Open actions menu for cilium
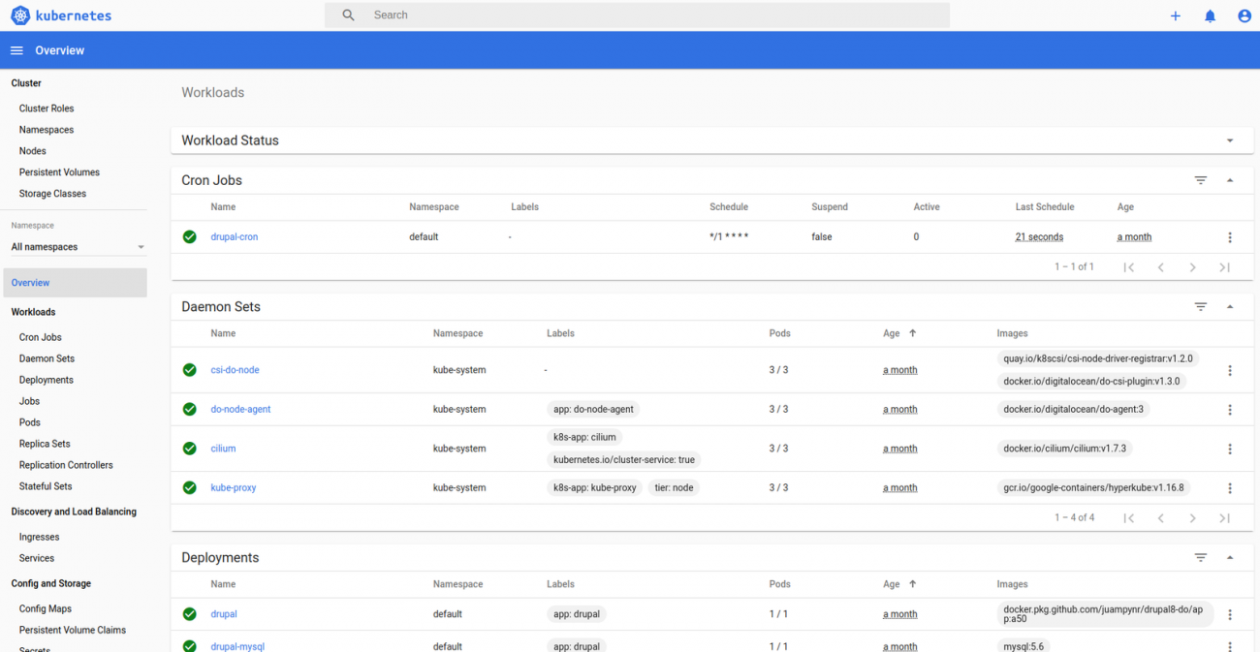This screenshot has width=1260, height=652. (1230, 449)
